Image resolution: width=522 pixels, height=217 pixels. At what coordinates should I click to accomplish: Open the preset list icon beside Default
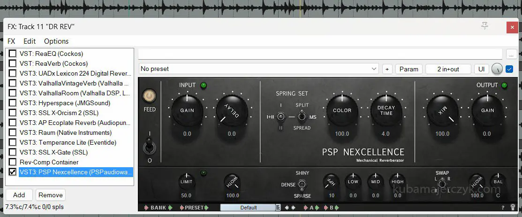point(278,208)
